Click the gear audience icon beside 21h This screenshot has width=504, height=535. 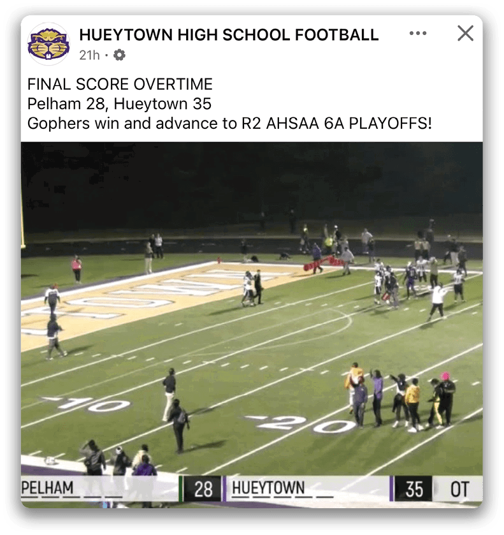(119, 55)
